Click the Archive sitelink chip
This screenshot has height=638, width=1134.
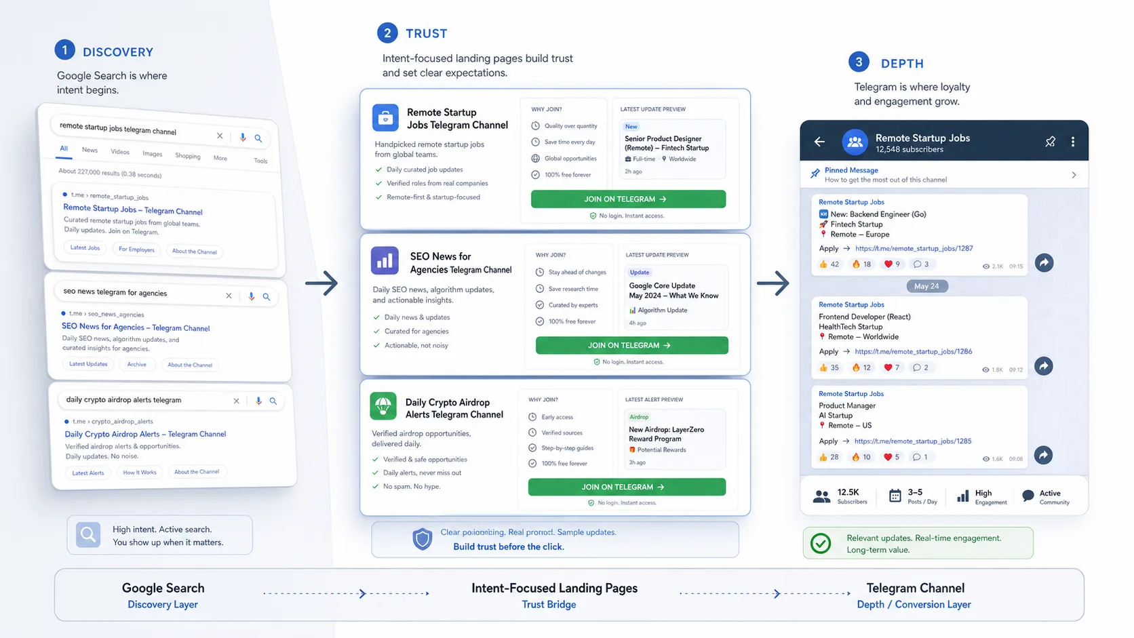pos(137,365)
